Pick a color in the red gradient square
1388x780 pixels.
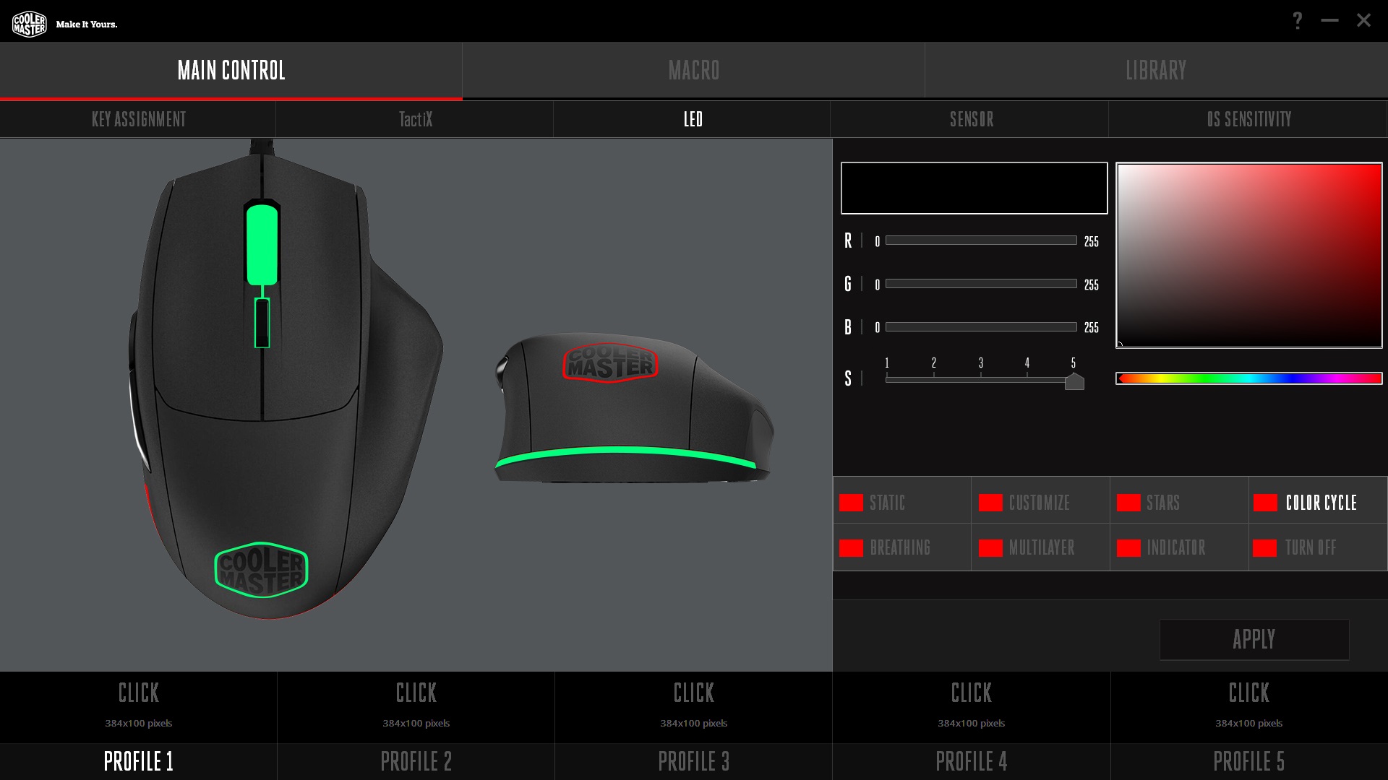tap(1248, 255)
